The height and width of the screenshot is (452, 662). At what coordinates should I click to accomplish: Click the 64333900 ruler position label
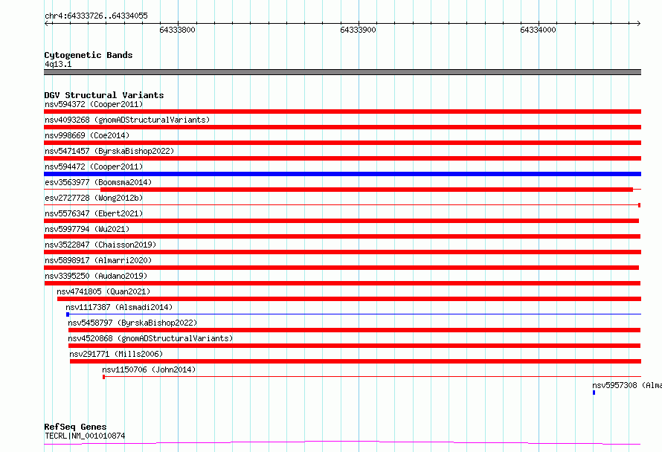358,30
